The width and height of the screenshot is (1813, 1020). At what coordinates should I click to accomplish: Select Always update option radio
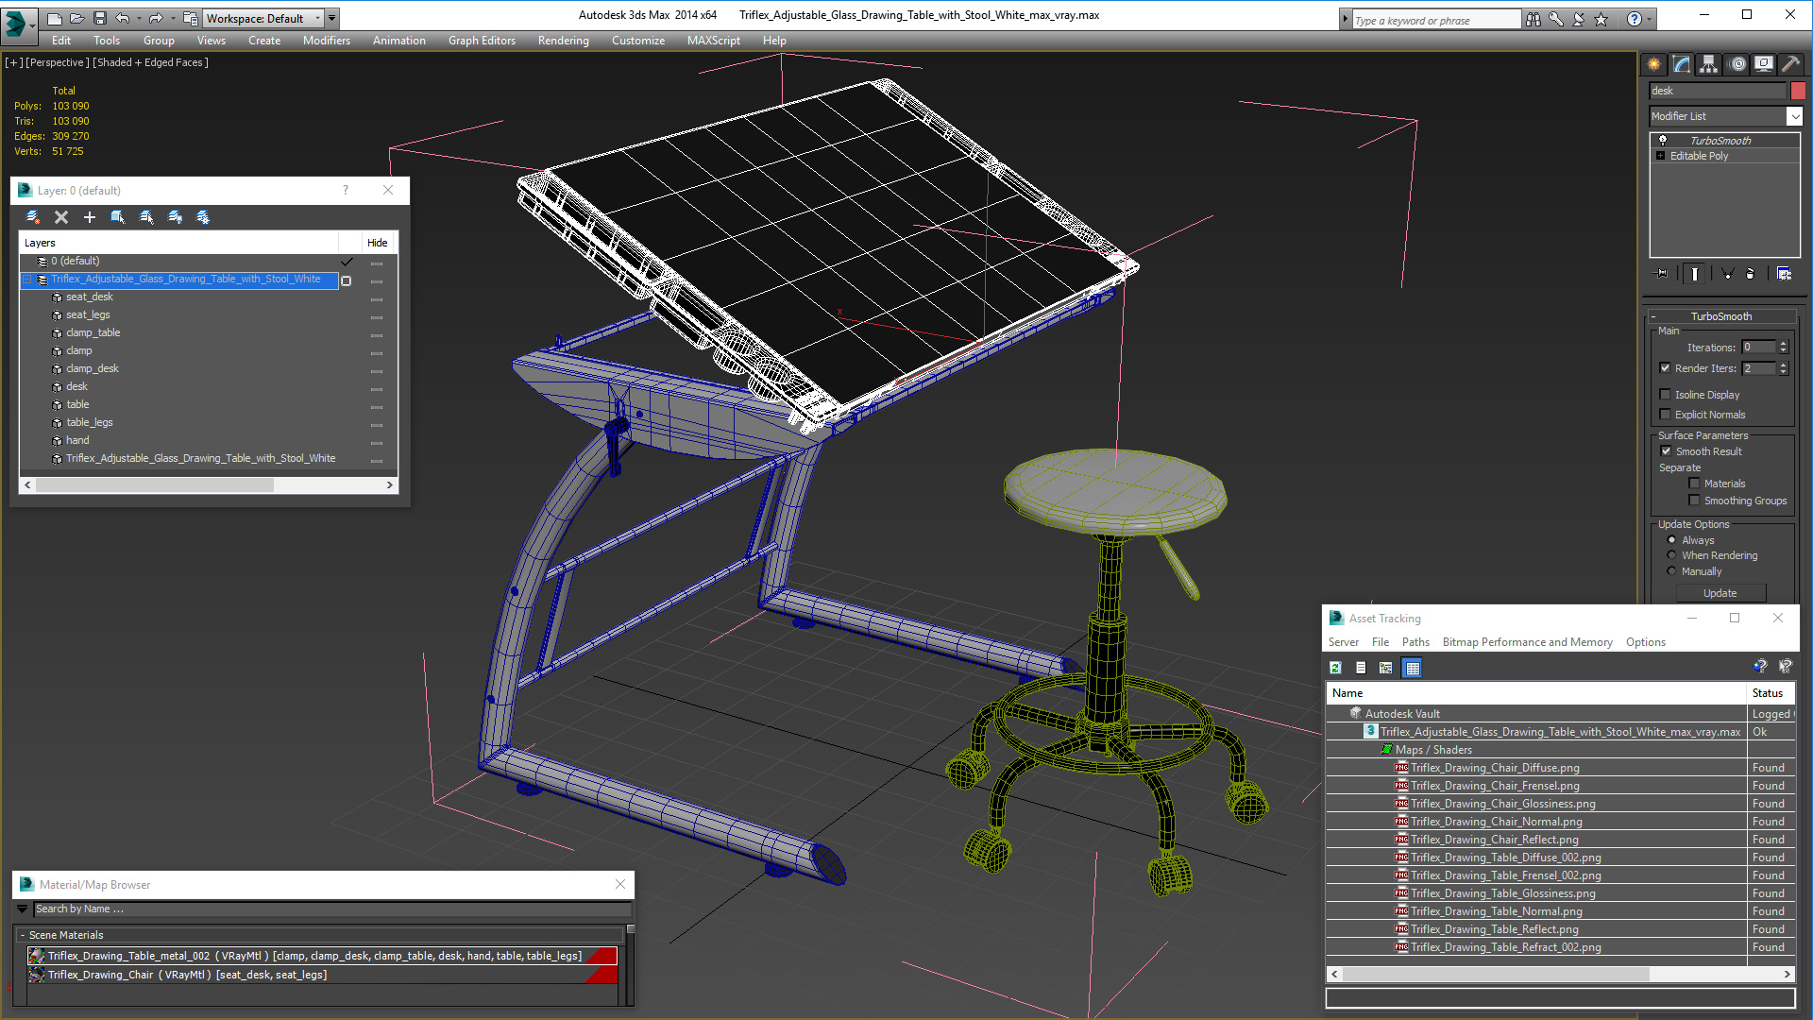[x=1671, y=540]
